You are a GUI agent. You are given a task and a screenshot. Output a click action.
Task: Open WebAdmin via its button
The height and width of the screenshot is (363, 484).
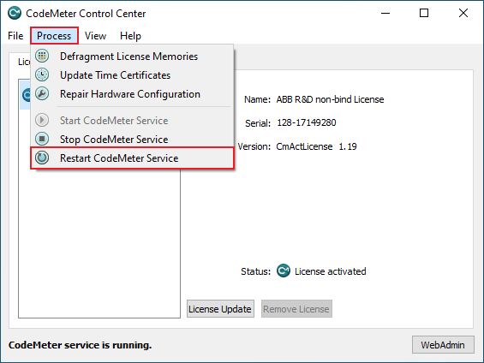coord(443,345)
